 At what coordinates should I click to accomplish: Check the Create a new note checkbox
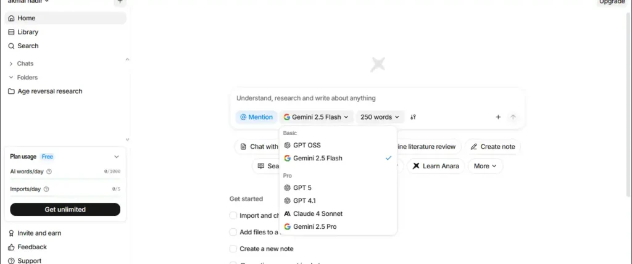pos(233,249)
